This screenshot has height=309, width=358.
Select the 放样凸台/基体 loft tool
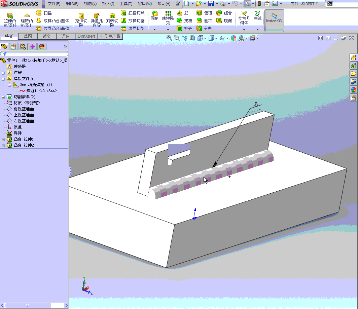(x=53, y=21)
